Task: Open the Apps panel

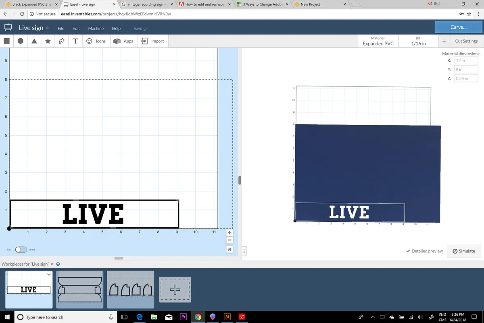Action: [123, 41]
